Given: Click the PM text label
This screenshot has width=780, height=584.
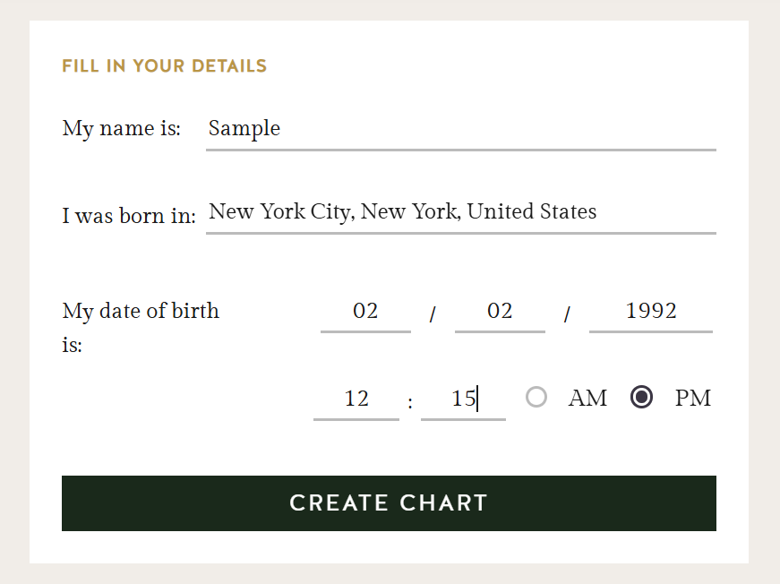Looking at the screenshot, I should click(693, 398).
